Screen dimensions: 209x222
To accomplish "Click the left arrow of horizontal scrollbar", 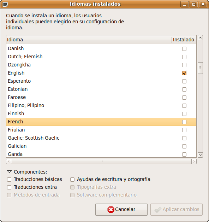I will point(9,162).
